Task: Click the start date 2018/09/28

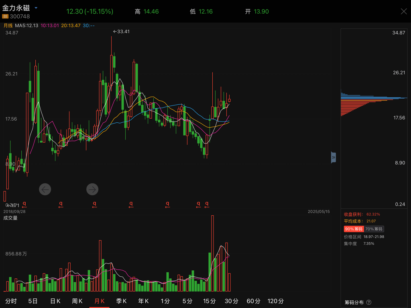Action: click(14, 212)
